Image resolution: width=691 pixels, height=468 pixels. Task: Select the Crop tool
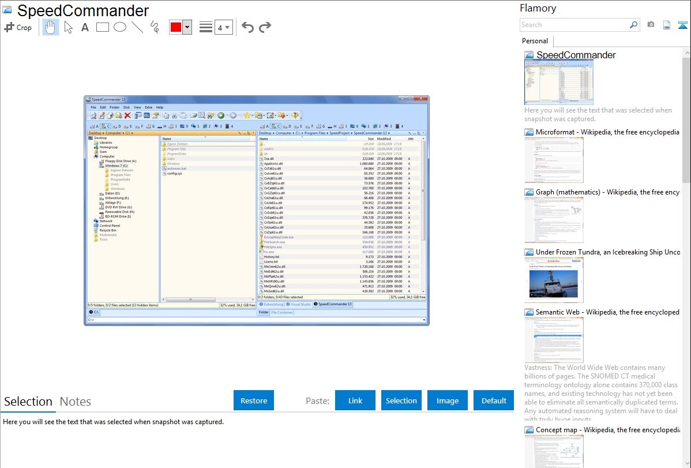tap(18, 27)
